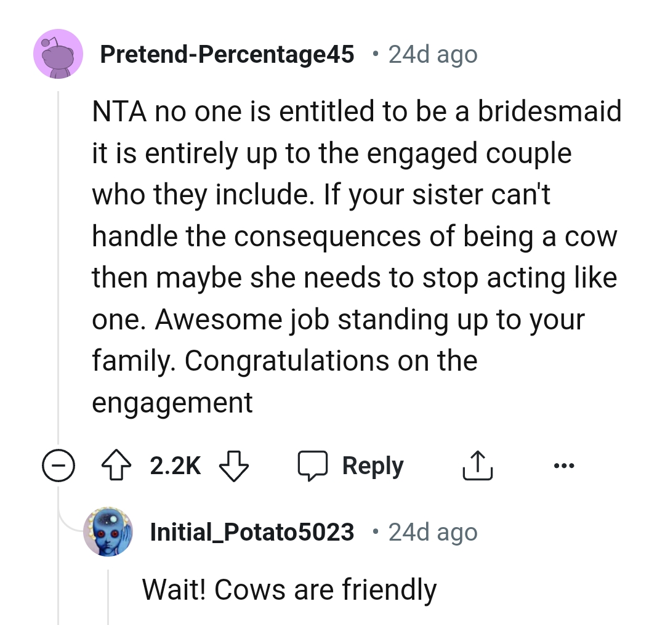Click Initial_Potato5023's alien avatar
665x625 pixels.
click(108, 531)
